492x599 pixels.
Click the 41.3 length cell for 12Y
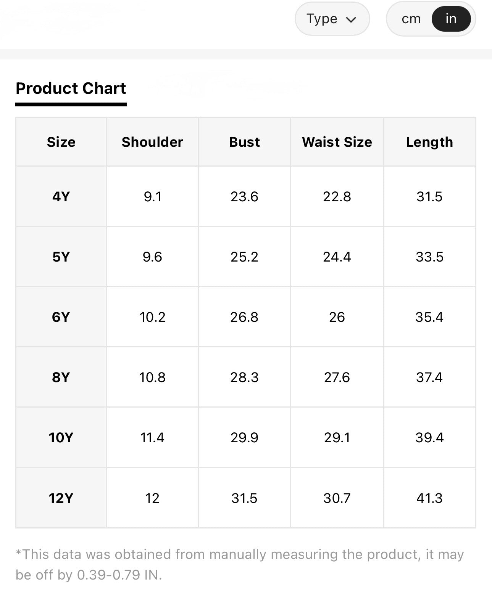429,498
